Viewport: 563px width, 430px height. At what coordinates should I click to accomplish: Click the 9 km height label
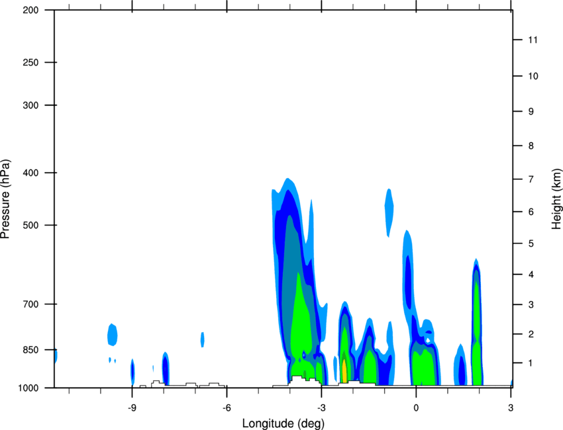(531, 112)
